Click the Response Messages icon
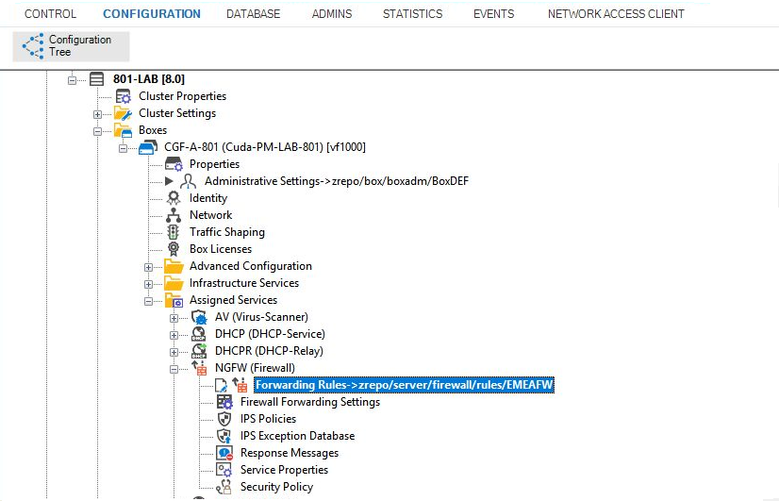This screenshot has width=779, height=501. [224, 453]
